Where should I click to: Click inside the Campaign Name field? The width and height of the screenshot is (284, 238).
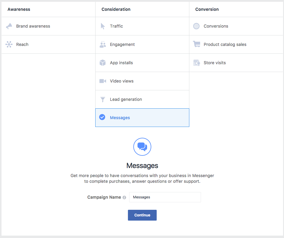coord(165,197)
